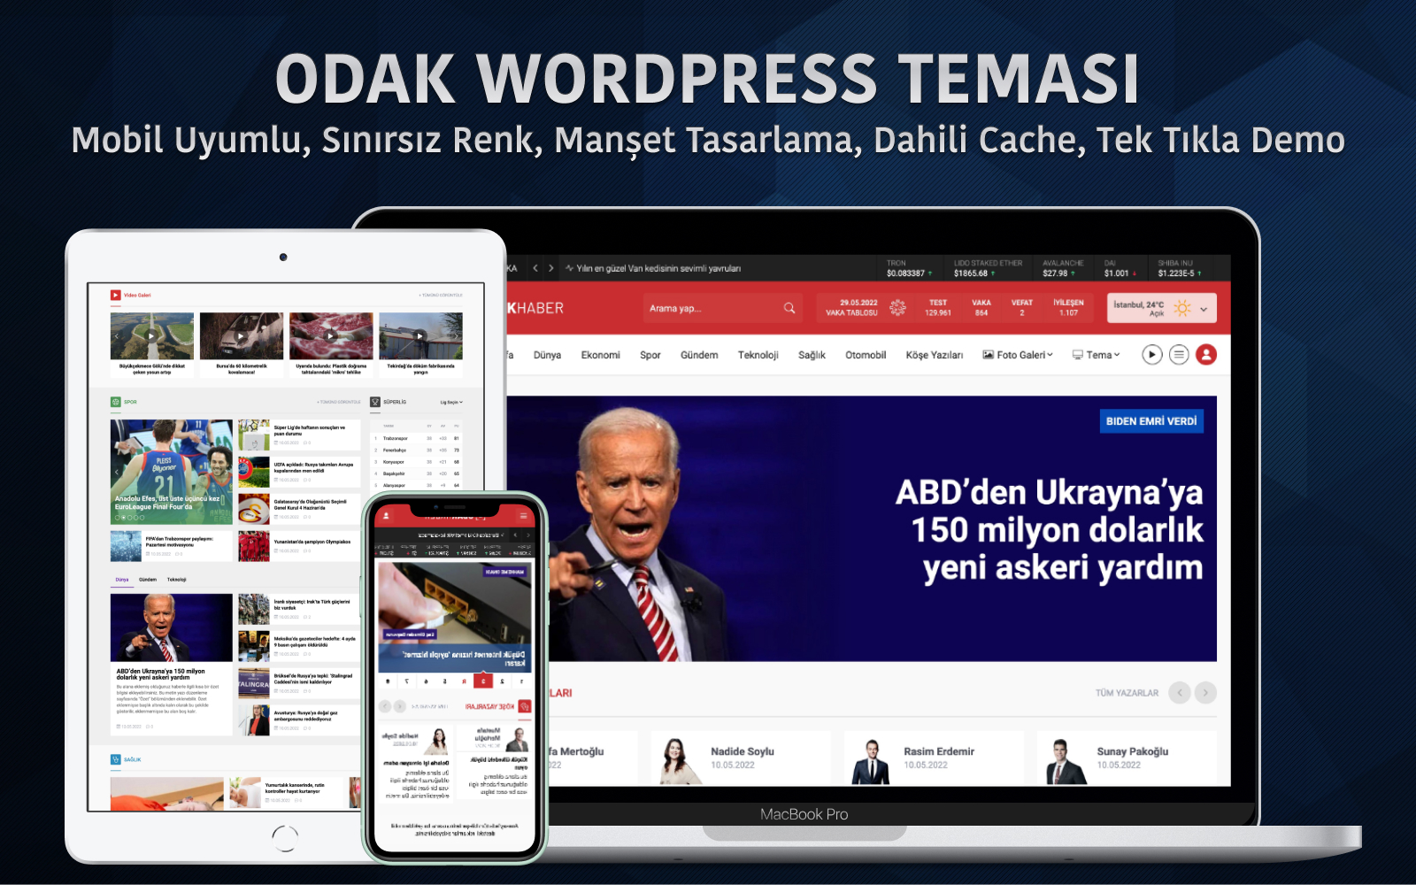This screenshot has height=885, width=1416.
Task: Open the Sağlık menu item
Action: pos(812,355)
